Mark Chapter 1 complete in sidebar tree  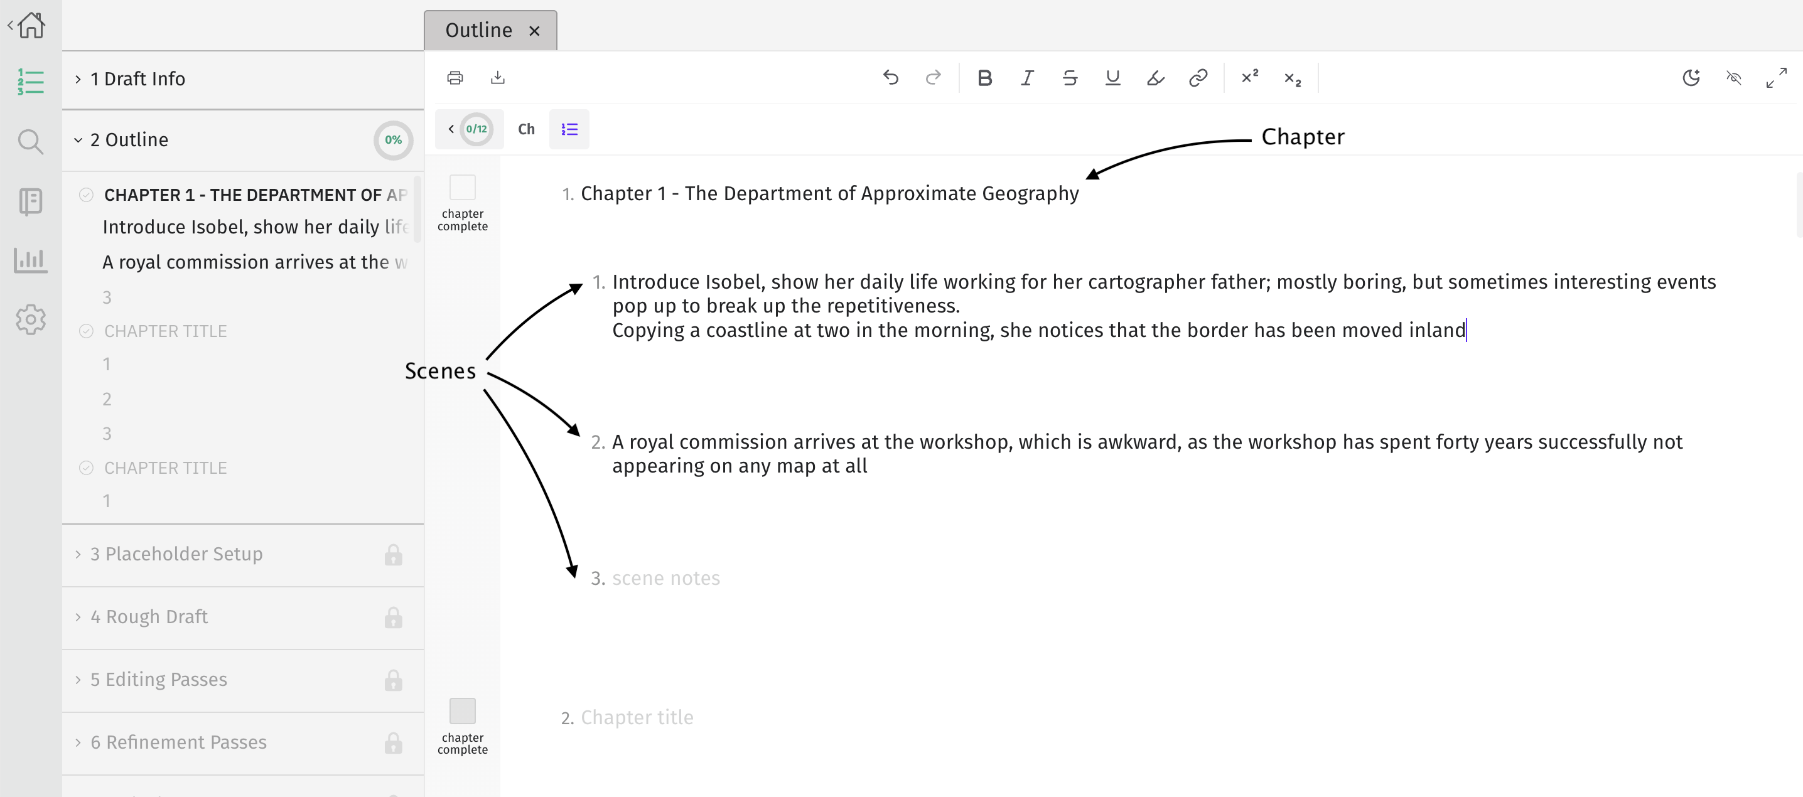(86, 195)
